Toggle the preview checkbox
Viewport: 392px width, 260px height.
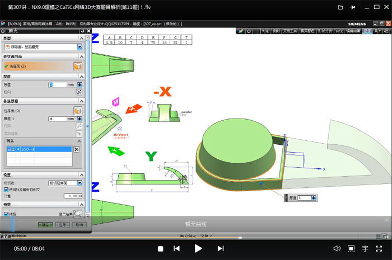pyautogui.click(x=6, y=214)
